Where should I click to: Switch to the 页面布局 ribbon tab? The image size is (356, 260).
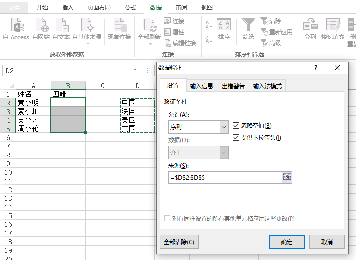(x=99, y=8)
